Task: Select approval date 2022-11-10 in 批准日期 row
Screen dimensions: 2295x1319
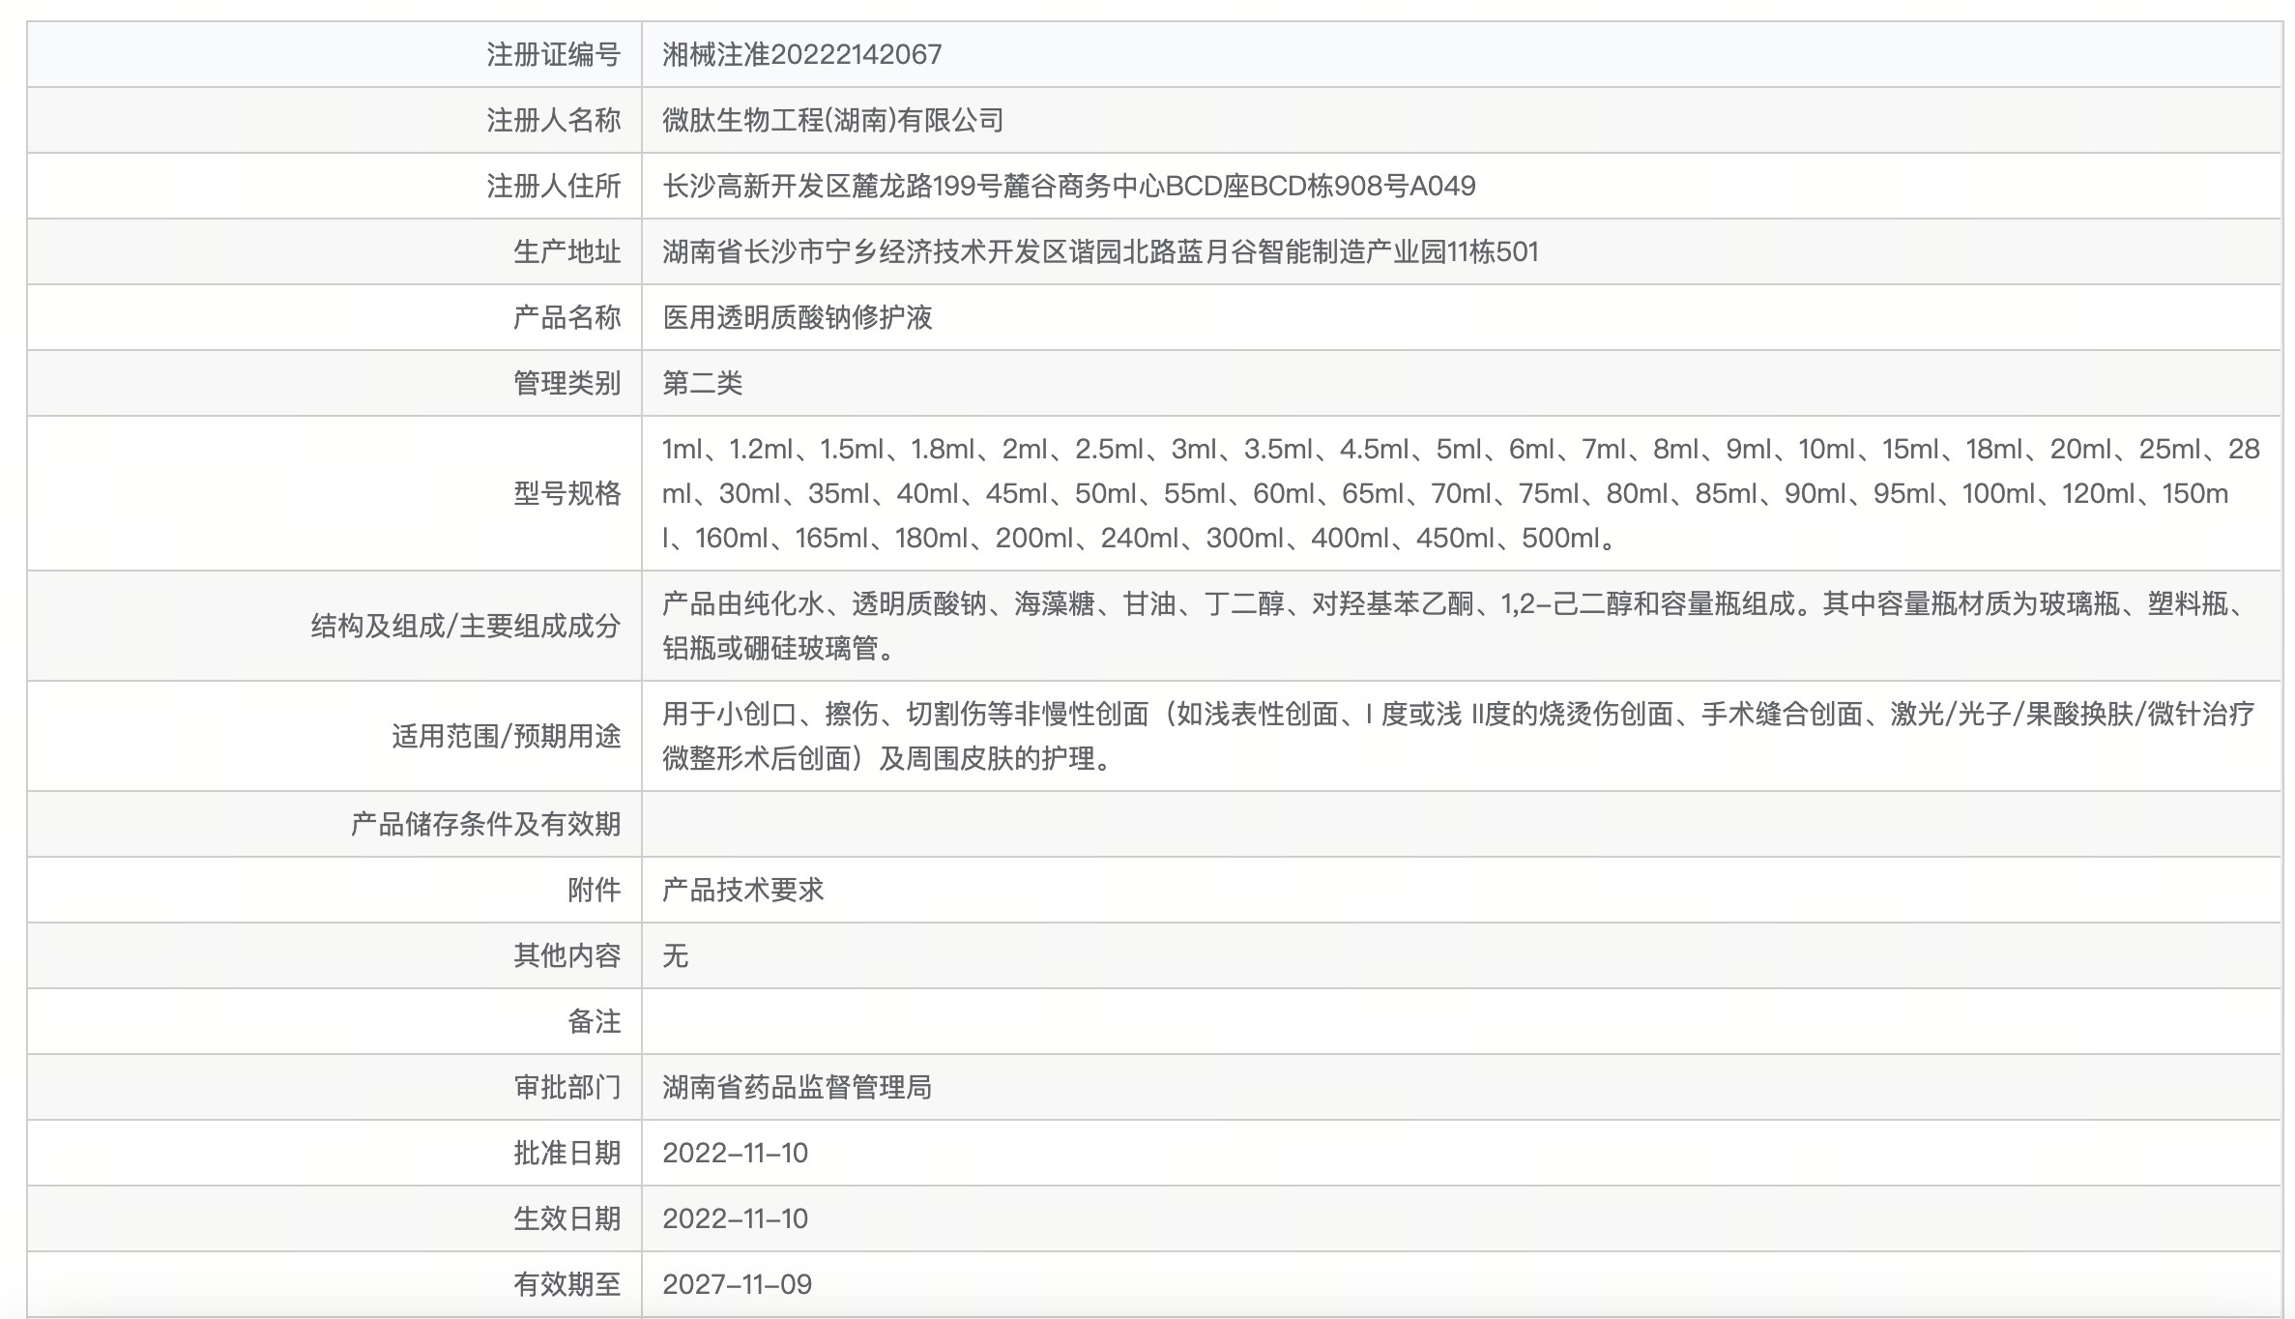Action: point(736,1153)
